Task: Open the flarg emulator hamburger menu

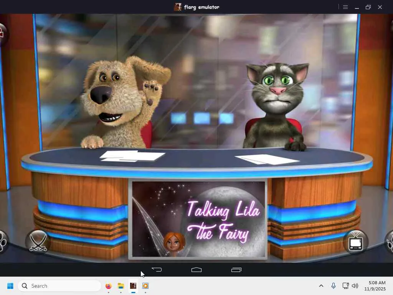Action: click(x=345, y=7)
